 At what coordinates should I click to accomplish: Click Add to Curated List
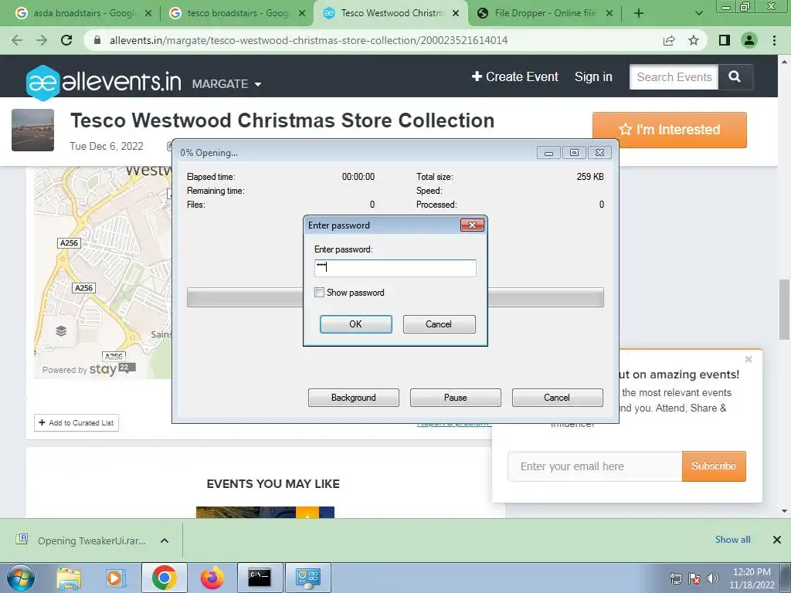tap(76, 422)
